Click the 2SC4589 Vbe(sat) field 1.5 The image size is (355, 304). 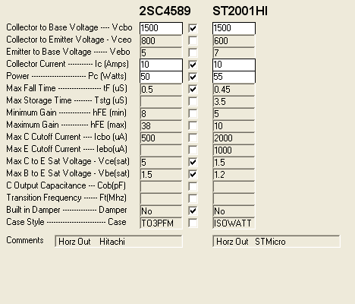pos(161,174)
